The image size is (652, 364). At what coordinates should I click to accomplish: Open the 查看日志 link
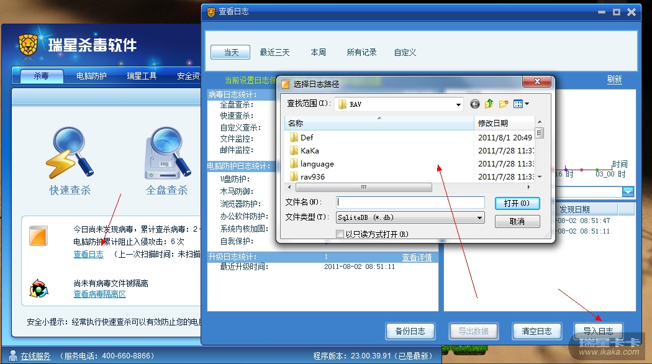point(89,254)
